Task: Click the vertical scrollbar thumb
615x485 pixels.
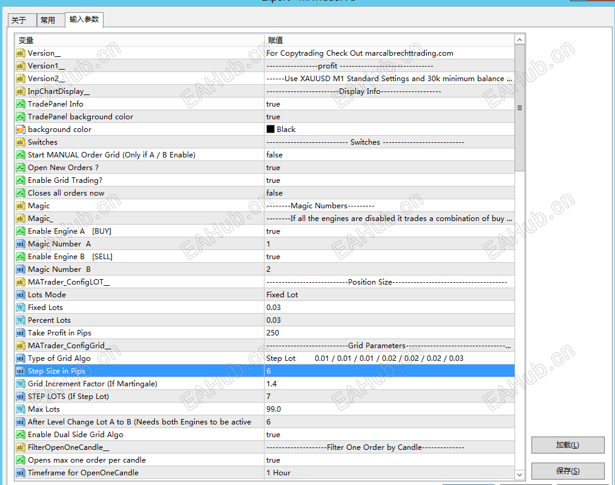Action: pos(519,108)
